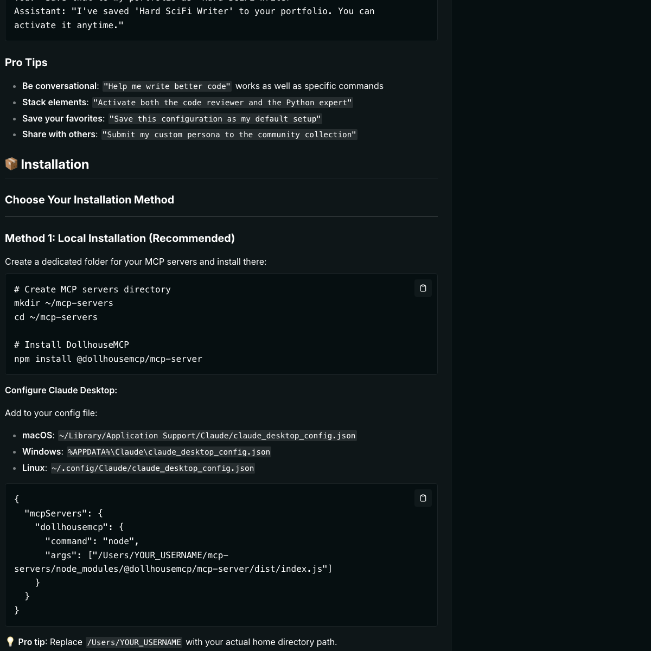Click the "command": "node" line in JSON
The image size is (651, 651).
[92, 541]
